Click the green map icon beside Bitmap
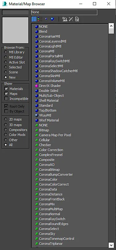The image size is (116, 250). pos(37,130)
